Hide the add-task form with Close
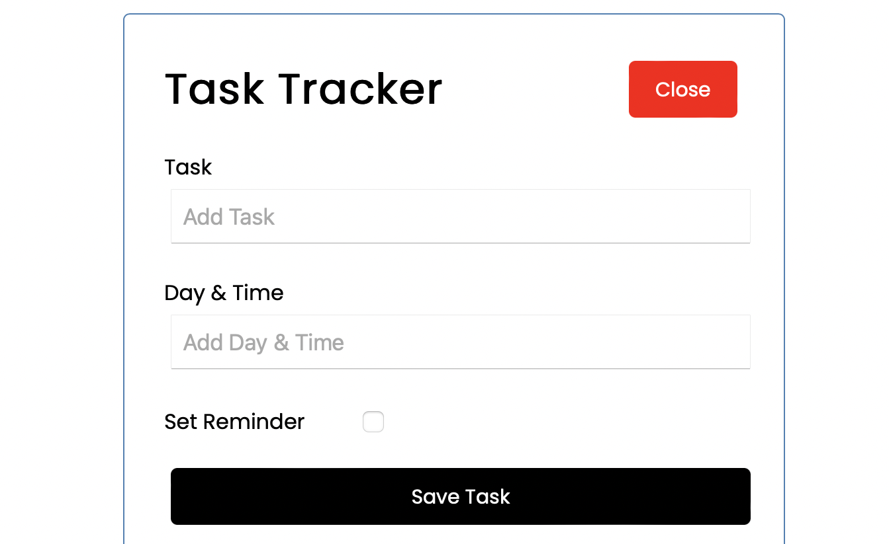The height and width of the screenshot is (544, 889). [682, 89]
